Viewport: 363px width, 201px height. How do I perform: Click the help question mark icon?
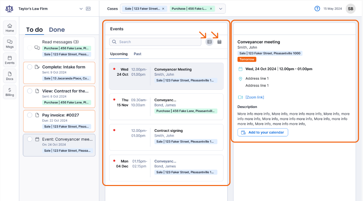coord(317,9)
